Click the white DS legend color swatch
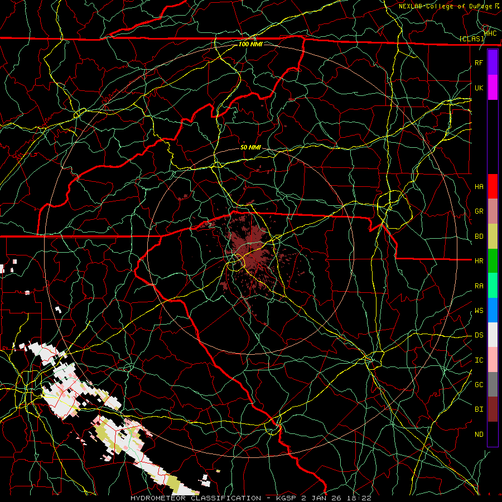Image resolution: width=502 pixels, height=502 pixels. click(493, 335)
